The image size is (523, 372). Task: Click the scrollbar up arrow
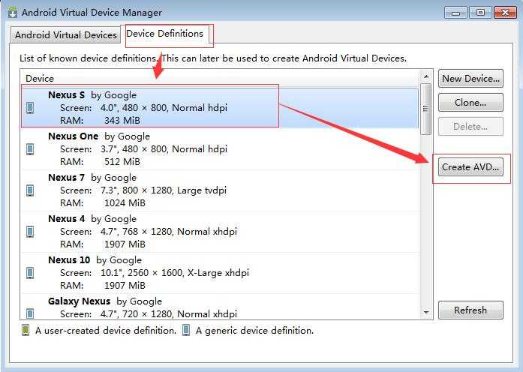click(x=426, y=76)
